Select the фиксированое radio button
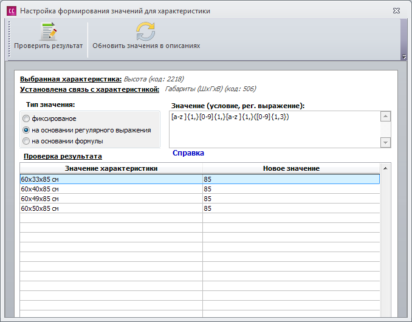The height and width of the screenshot is (322, 412). pyautogui.click(x=26, y=118)
